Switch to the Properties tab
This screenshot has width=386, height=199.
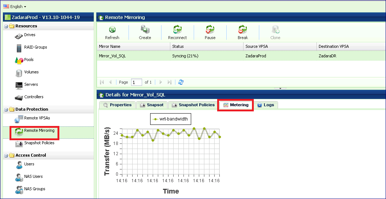coord(117,105)
